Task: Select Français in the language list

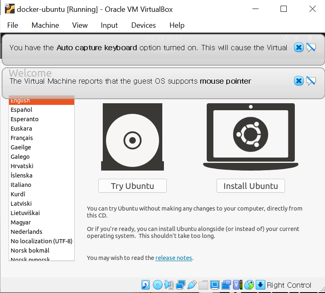Action: click(42, 138)
